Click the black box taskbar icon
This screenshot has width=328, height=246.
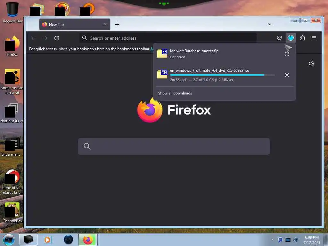coord(29,240)
